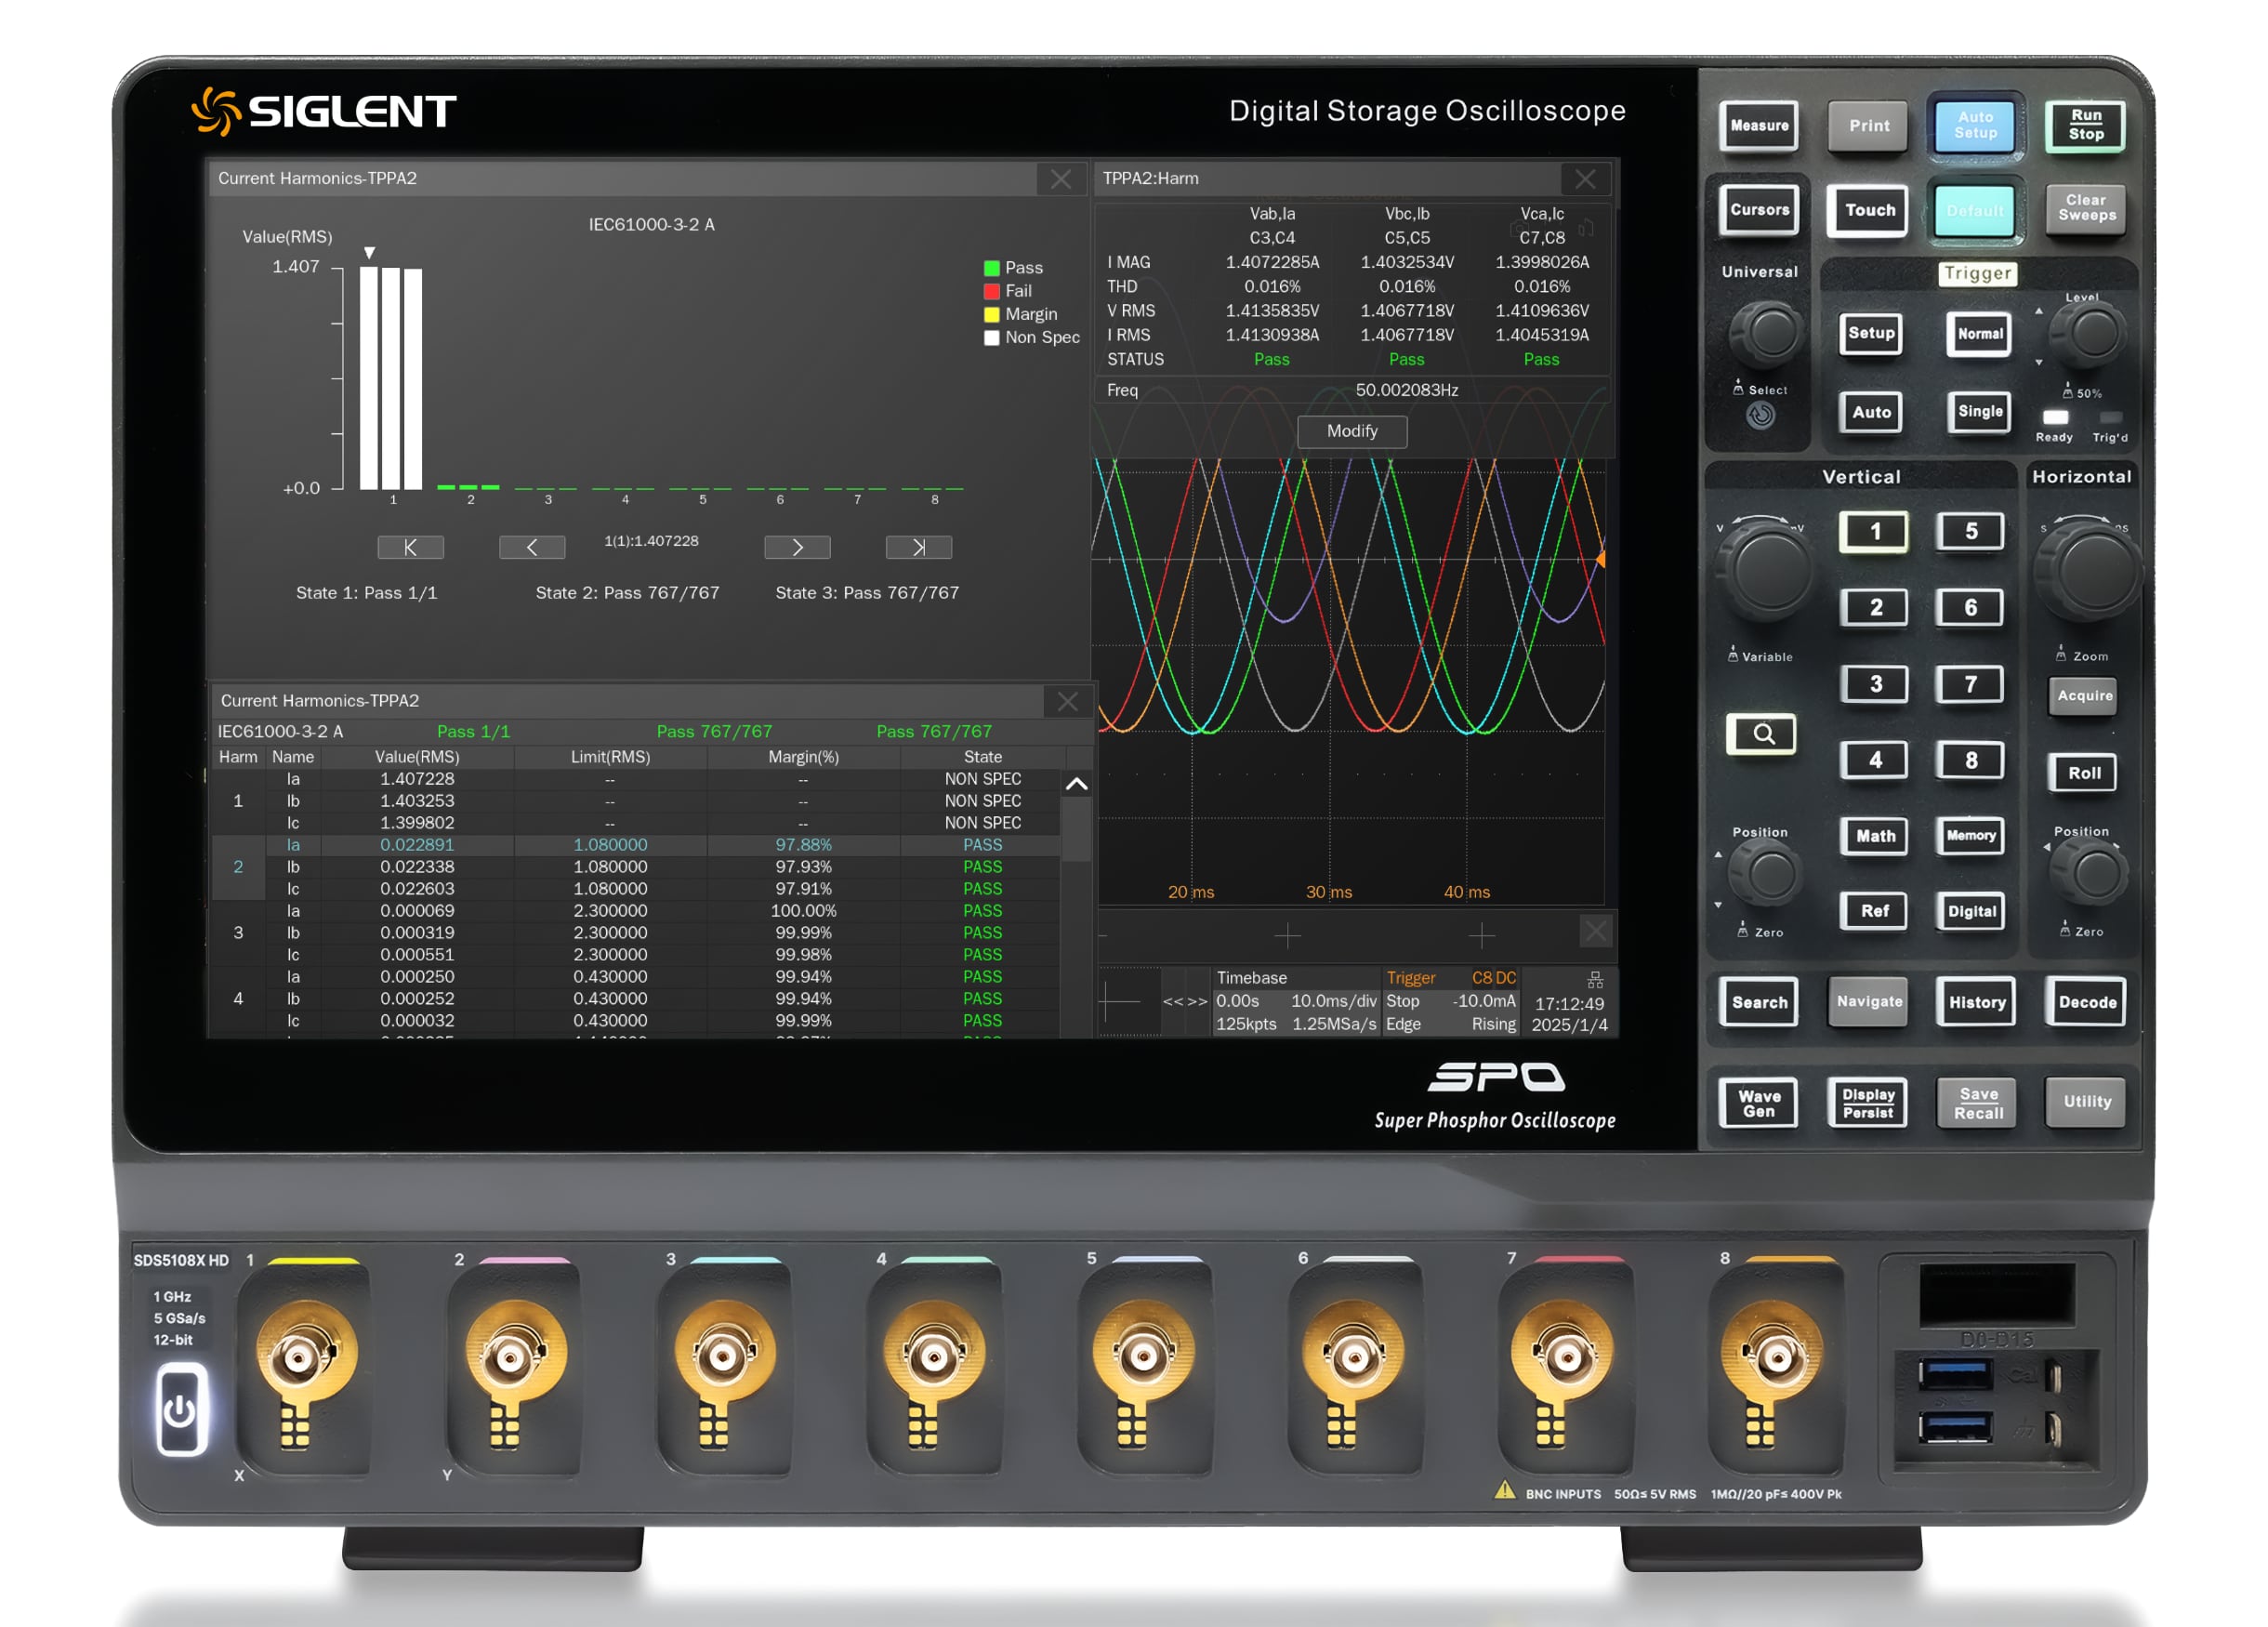Open the Wave Gen function
Viewport: 2268px width, 1627px height.
pyautogui.click(x=1759, y=1103)
